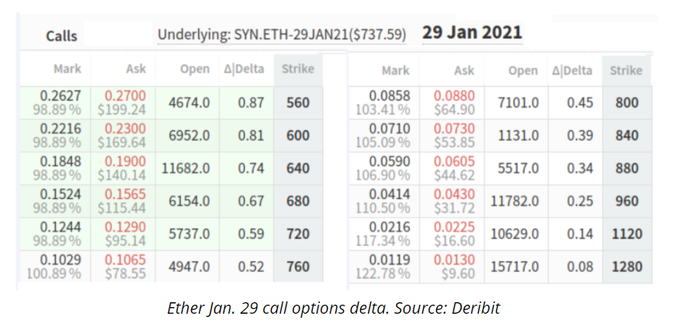
Task: Select mark price 0.1029 for 760 strike
Action: tap(61, 260)
